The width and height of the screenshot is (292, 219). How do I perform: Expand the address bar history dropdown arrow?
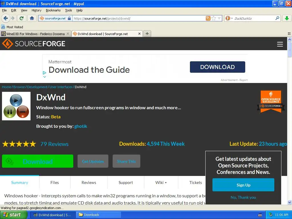click(x=219, y=18)
